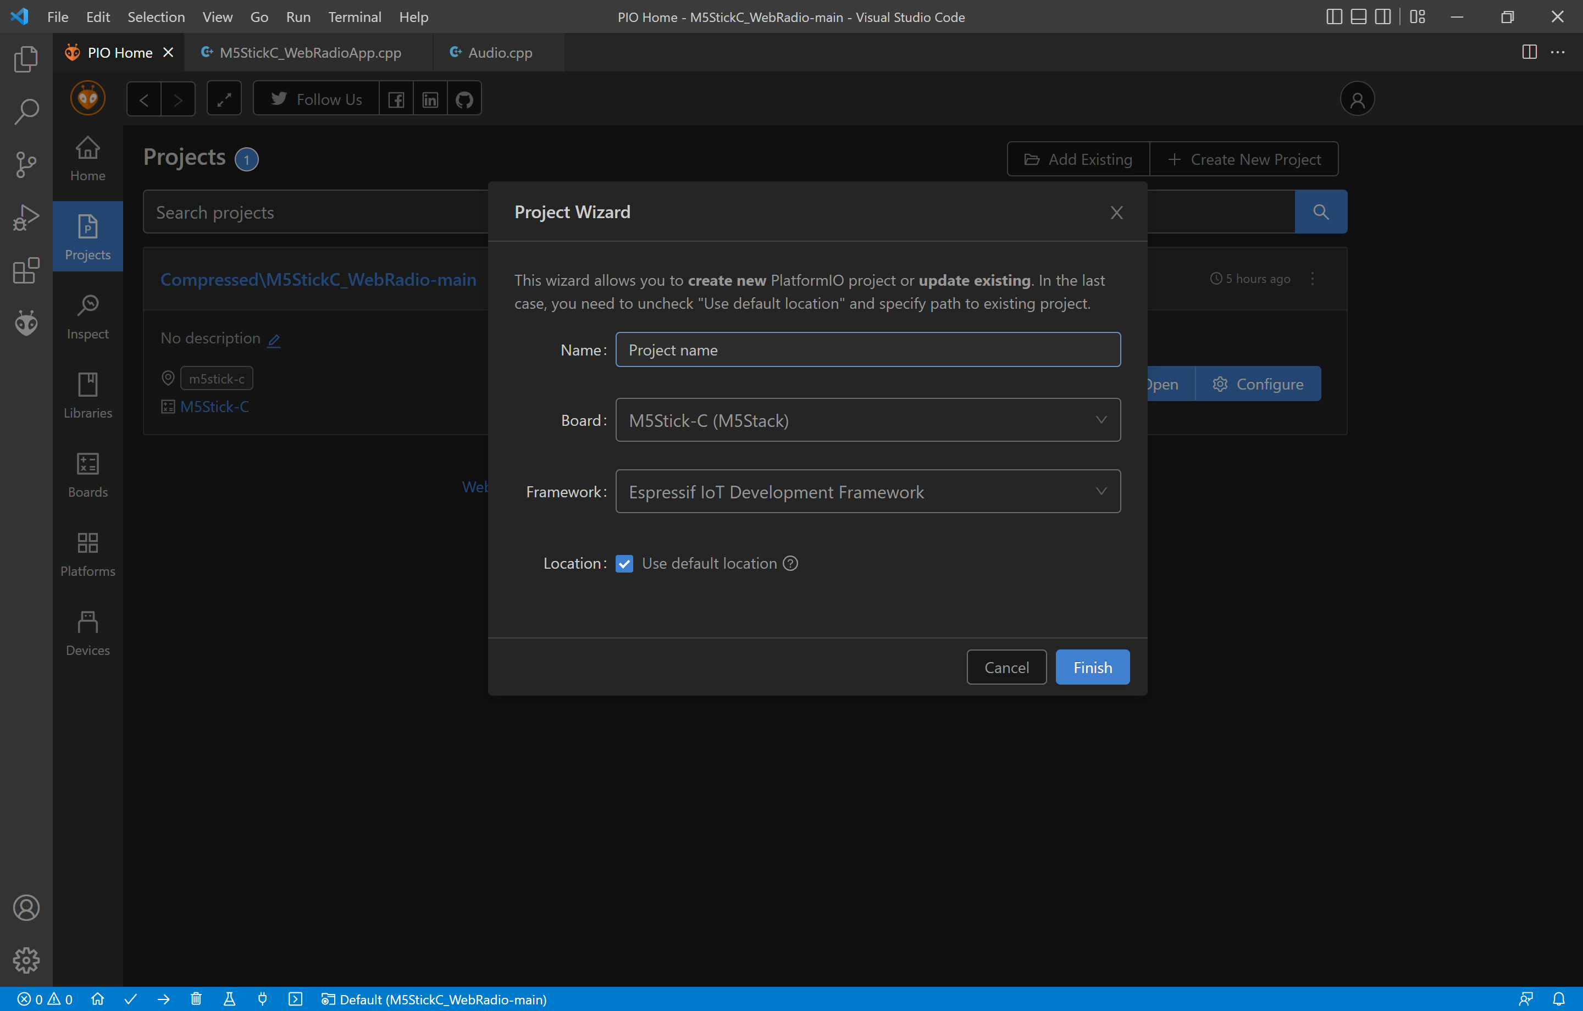Open the Search view in activity bar
The width and height of the screenshot is (1583, 1011).
(x=26, y=112)
